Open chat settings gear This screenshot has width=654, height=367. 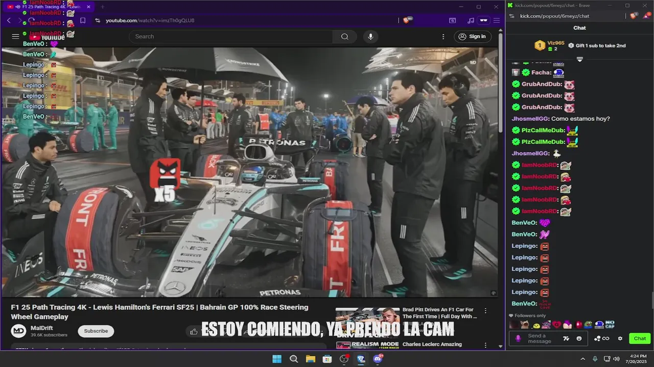(x=620, y=338)
